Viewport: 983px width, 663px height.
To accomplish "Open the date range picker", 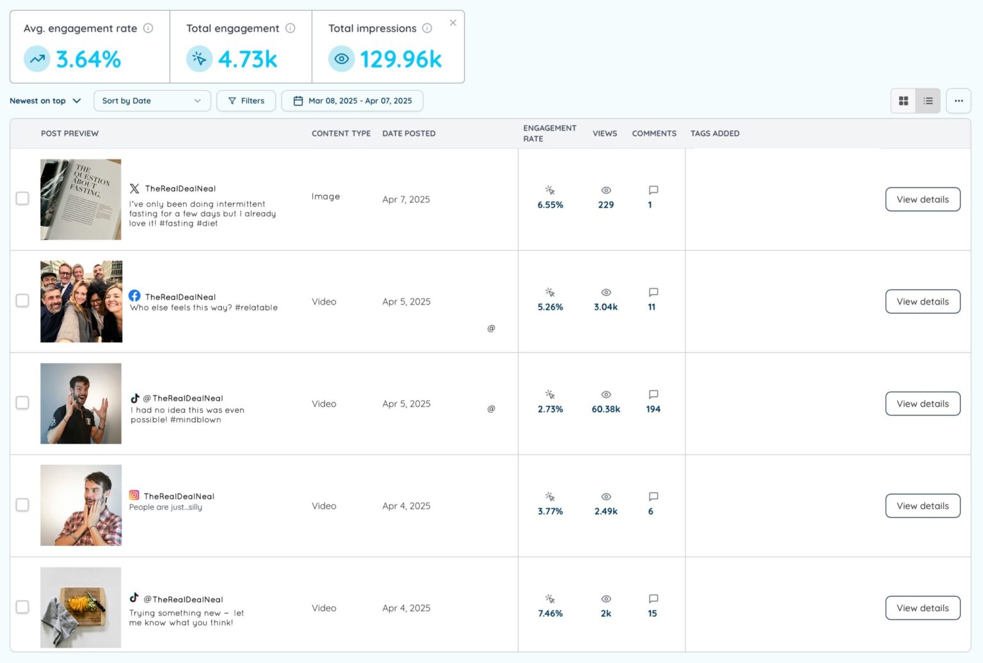I will pos(352,101).
